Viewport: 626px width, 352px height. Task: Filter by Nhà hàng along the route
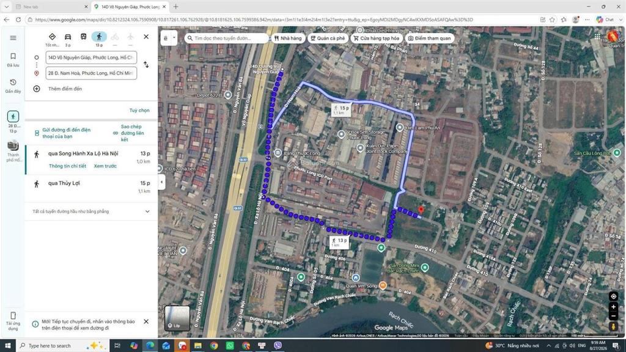pyautogui.click(x=288, y=38)
